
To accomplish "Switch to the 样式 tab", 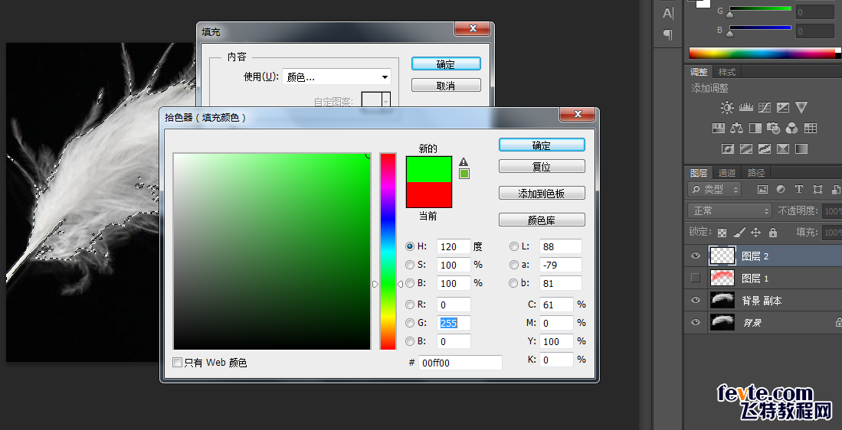I will [x=727, y=72].
